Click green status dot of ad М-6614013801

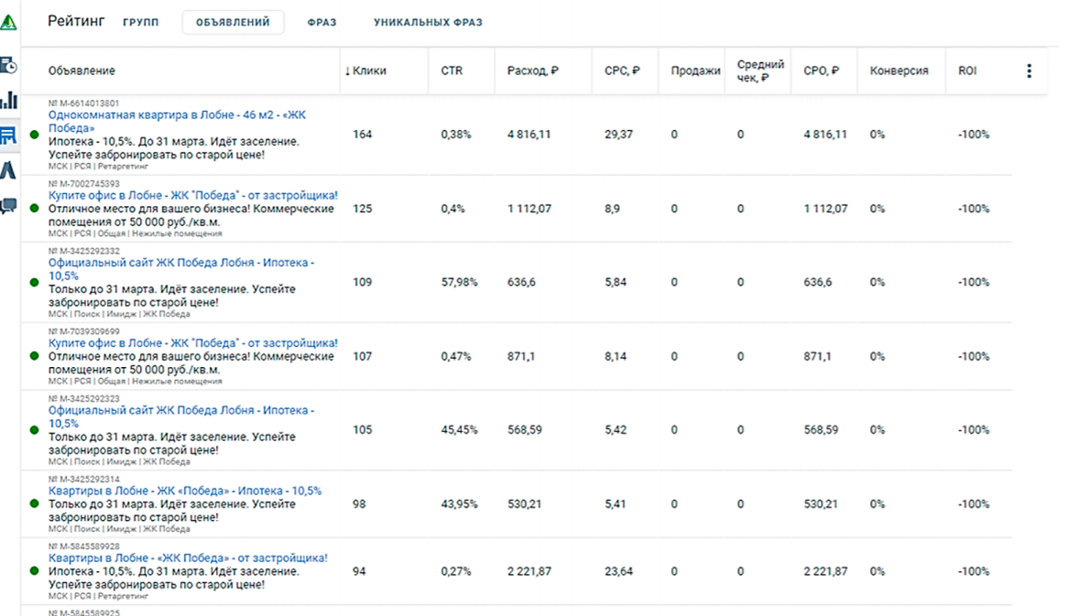tap(35, 135)
